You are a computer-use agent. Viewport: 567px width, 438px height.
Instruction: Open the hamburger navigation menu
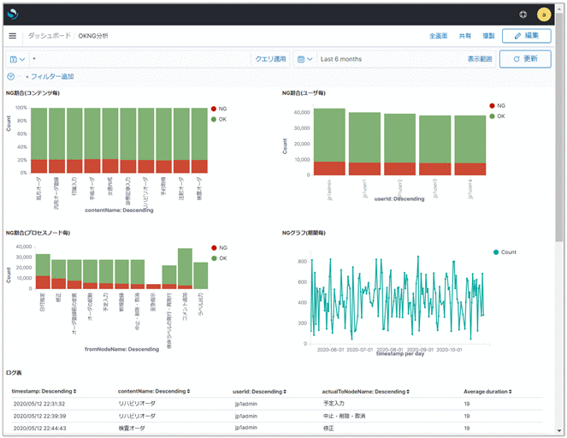[13, 36]
